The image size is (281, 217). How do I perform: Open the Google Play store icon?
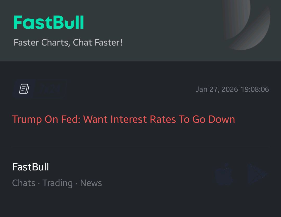[257, 174]
